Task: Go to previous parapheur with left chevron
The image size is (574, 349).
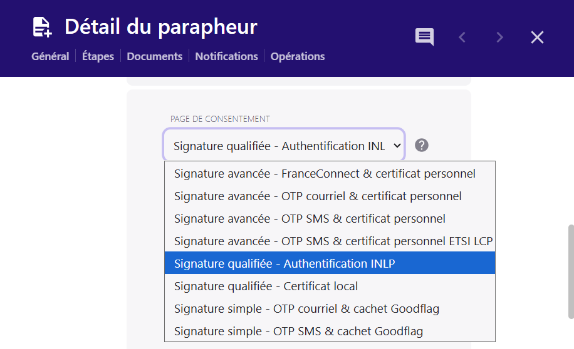Action: coord(462,38)
